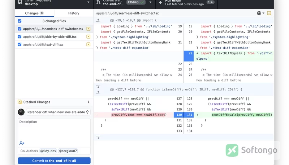
Task: Select seamless-diff-switcher.tsx in changes list
Action: pyautogui.click(x=54, y=29)
